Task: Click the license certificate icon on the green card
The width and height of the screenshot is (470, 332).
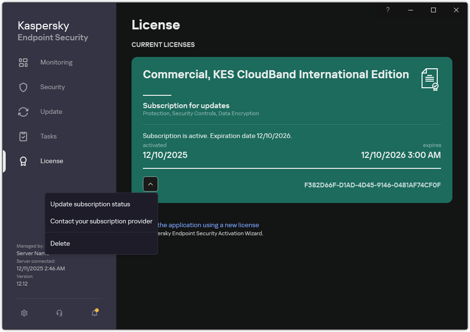Action: pyautogui.click(x=430, y=80)
